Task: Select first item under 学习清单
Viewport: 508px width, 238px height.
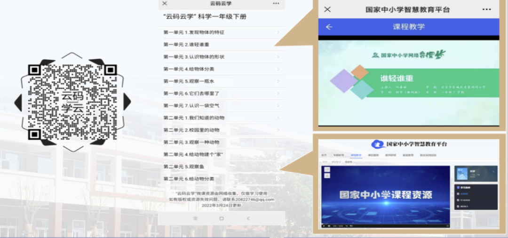Action: (x=464, y=194)
